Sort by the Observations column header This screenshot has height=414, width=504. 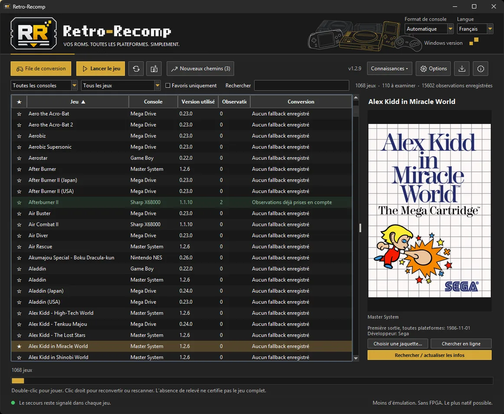click(234, 102)
